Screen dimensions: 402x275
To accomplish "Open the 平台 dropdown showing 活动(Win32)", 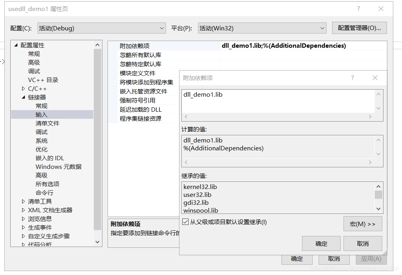I will coord(322,28).
